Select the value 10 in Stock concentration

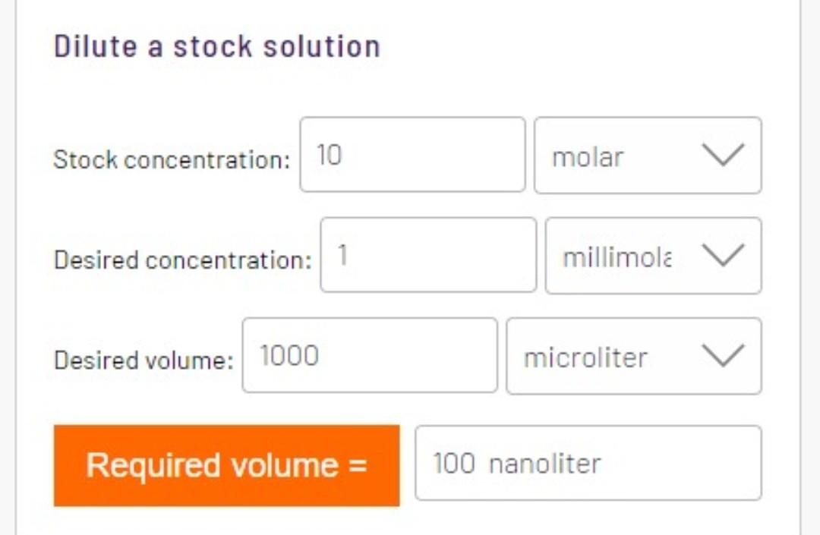[x=330, y=155]
